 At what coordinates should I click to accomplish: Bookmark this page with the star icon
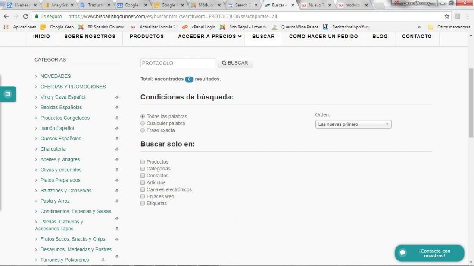(x=447, y=16)
